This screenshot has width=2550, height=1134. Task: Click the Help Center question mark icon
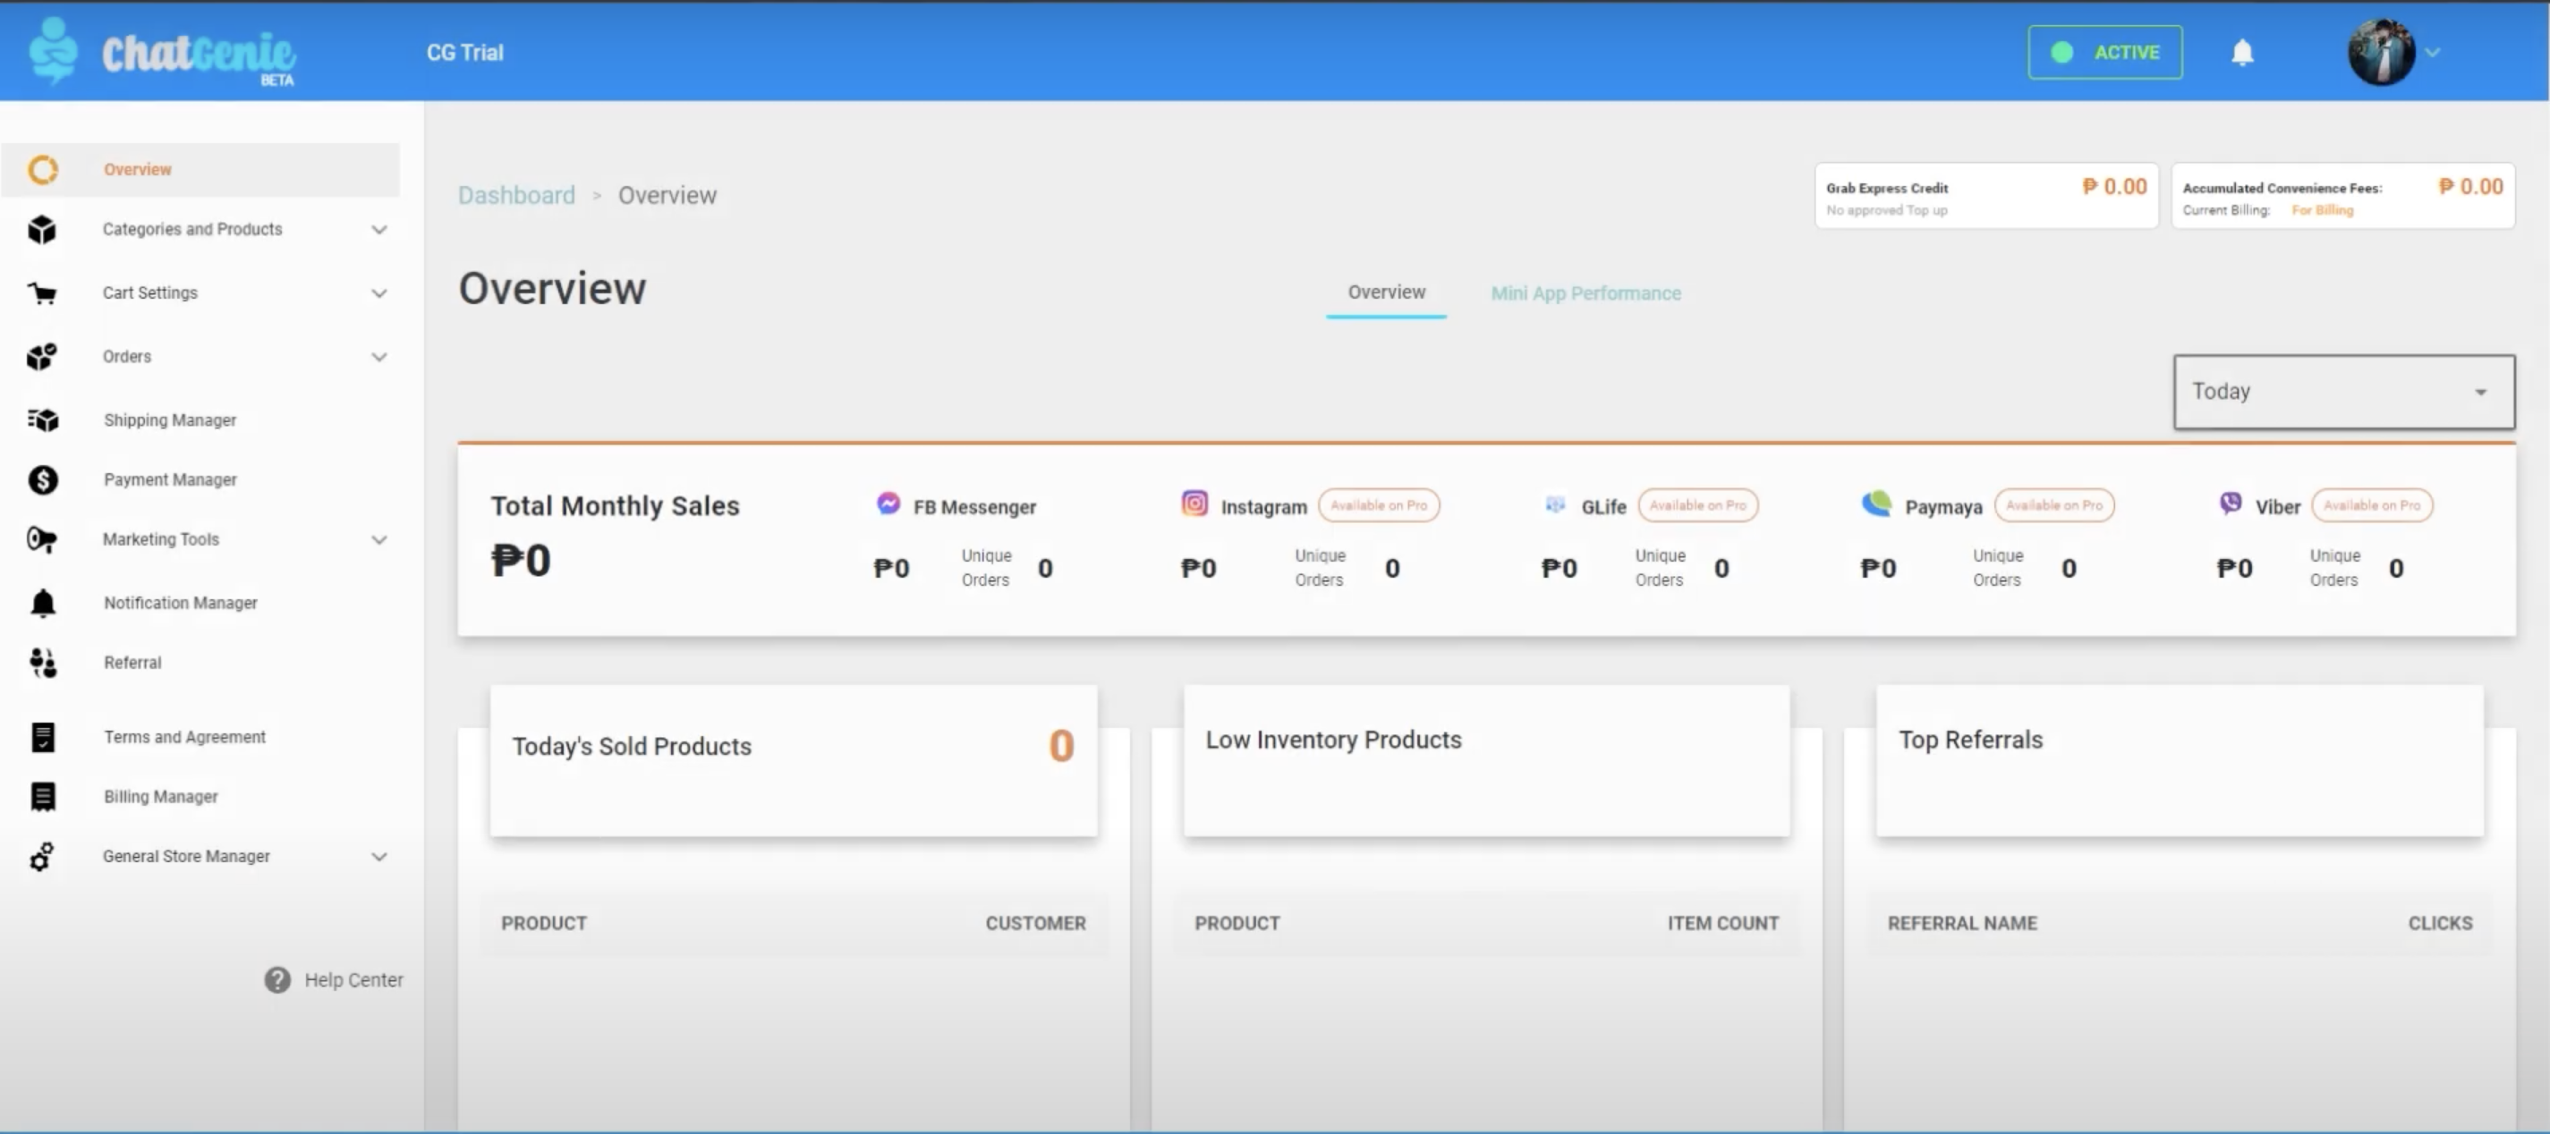pos(277,979)
